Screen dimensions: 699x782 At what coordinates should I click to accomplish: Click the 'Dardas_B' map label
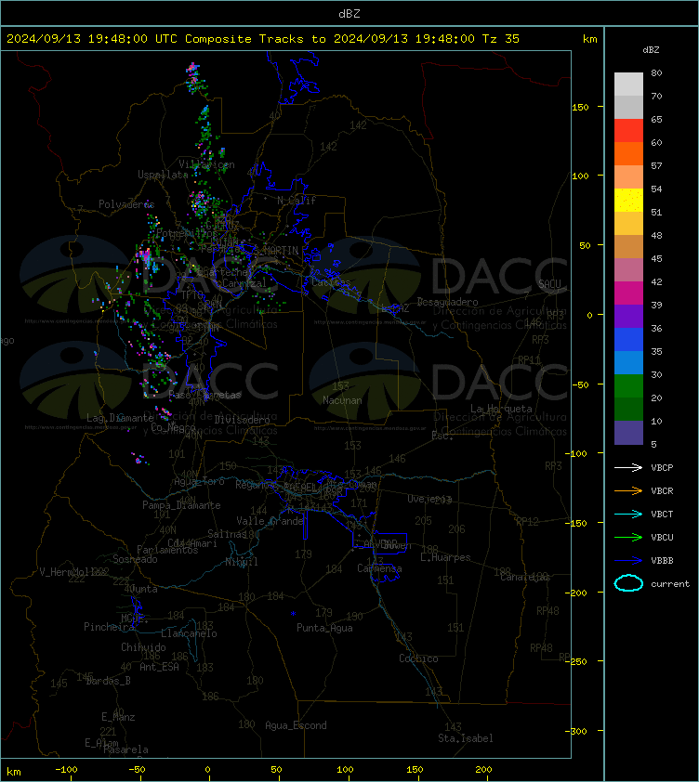pos(109,681)
